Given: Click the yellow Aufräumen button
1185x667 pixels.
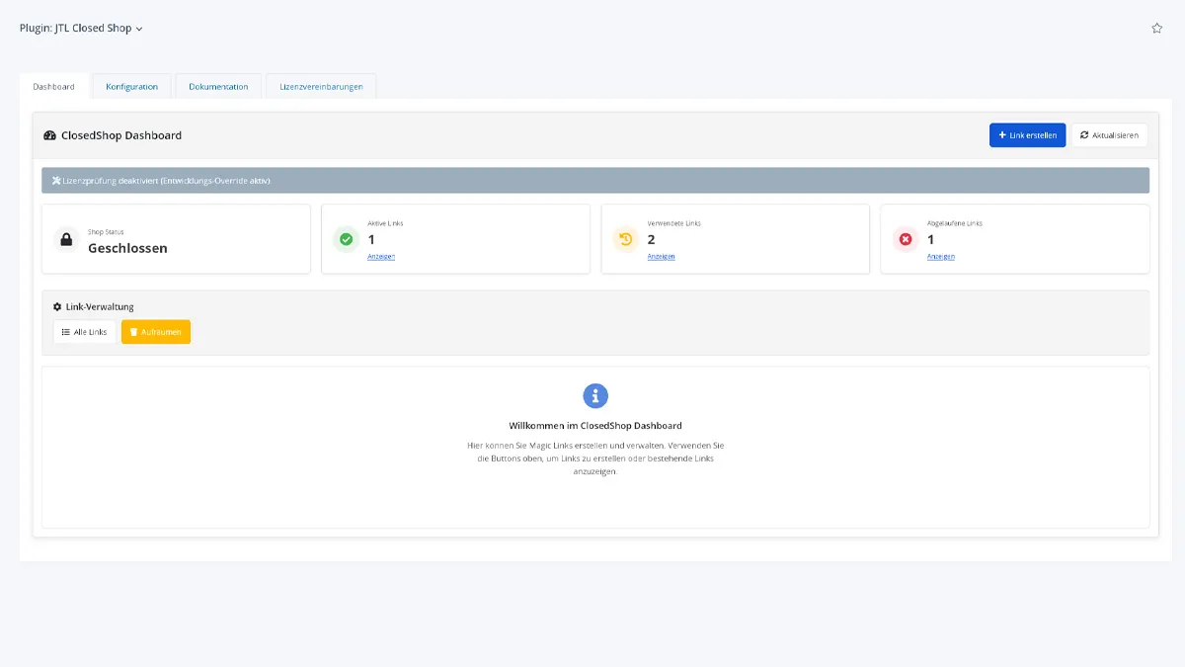Looking at the screenshot, I should tap(156, 332).
